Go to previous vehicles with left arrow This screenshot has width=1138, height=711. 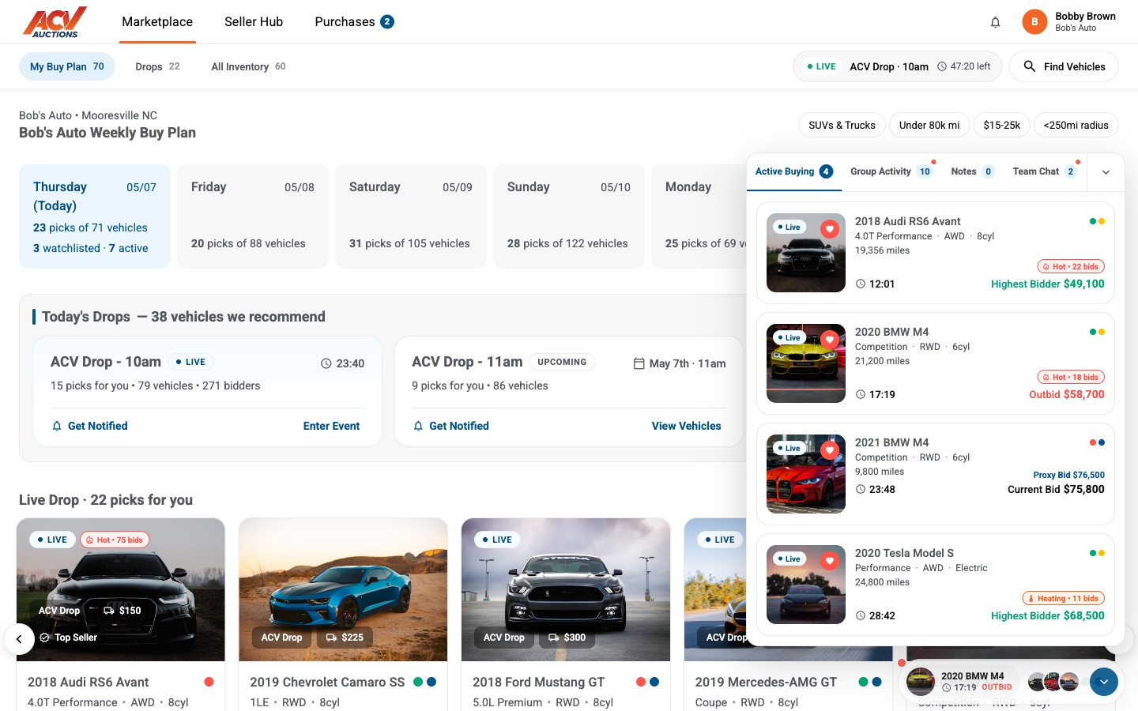(x=19, y=639)
